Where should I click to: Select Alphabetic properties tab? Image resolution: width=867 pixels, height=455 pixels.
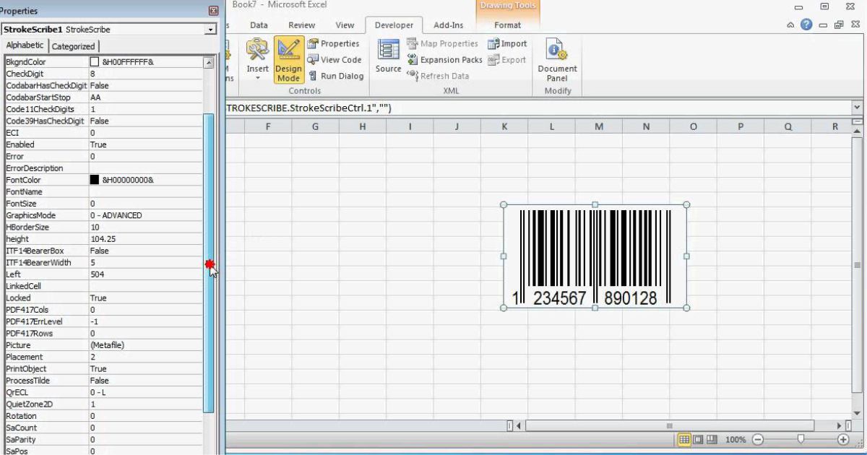[25, 45]
